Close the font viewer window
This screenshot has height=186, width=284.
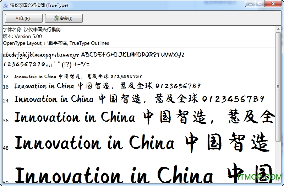coord(273,4)
